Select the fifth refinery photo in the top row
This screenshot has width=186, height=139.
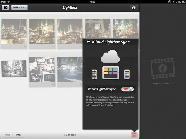pyautogui.click(x=126, y=28)
